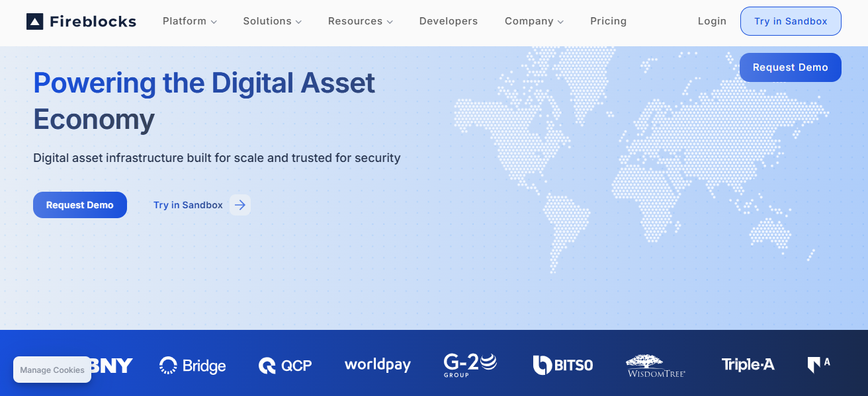Click the Digital asset infrastructure subtitle text
Screen dimensions: 868x396
click(x=217, y=158)
